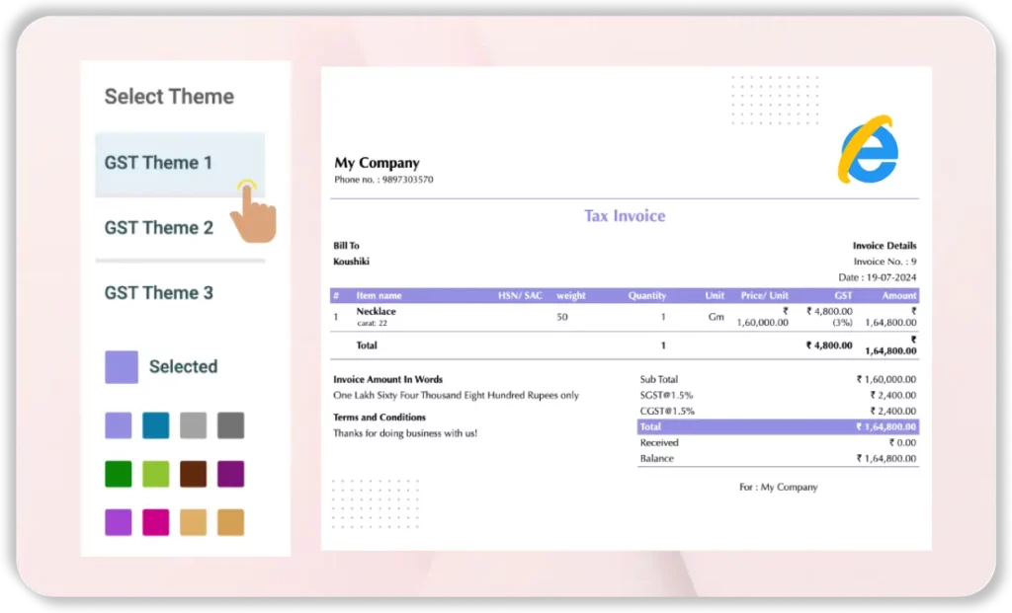The width and height of the screenshot is (1012, 613).
Task: Select the dark magenta color swatch
Action: [x=230, y=473]
